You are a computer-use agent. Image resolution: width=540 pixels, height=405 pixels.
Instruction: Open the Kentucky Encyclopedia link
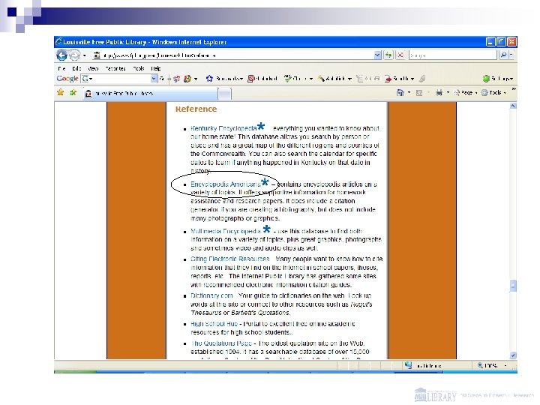[223, 128]
